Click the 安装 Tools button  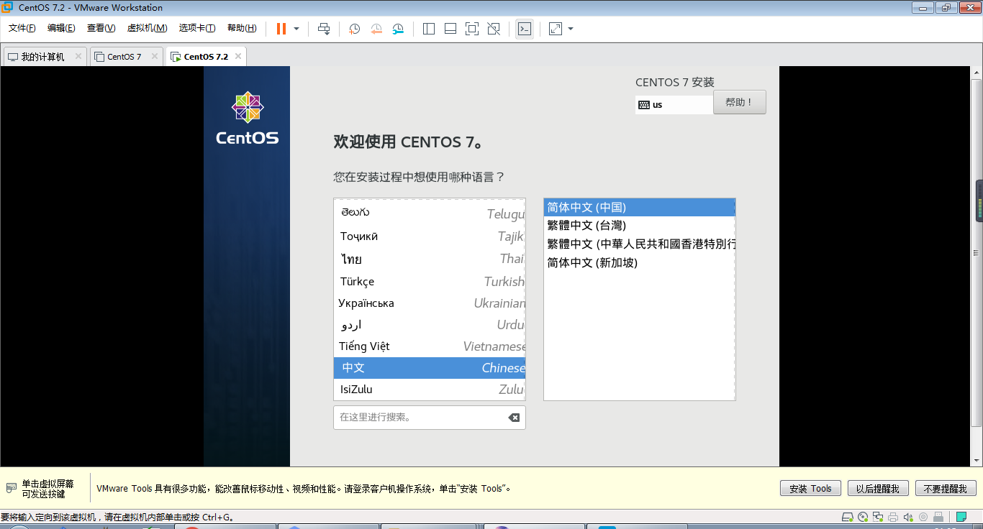(x=810, y=489)
